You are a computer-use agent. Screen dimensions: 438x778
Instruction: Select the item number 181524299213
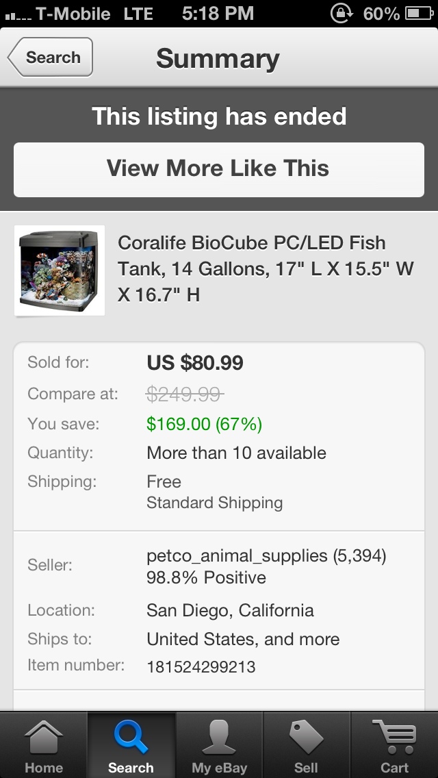pyautogui.click(x=201, y=666)
